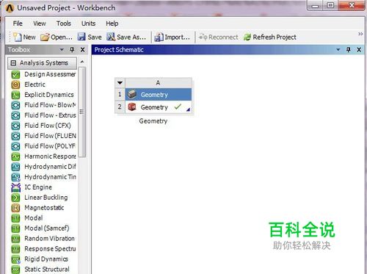The height and width of the screenshot is (274, 367).
Task: Click the Import toolbar icon
Action: (x=159, y=37)
